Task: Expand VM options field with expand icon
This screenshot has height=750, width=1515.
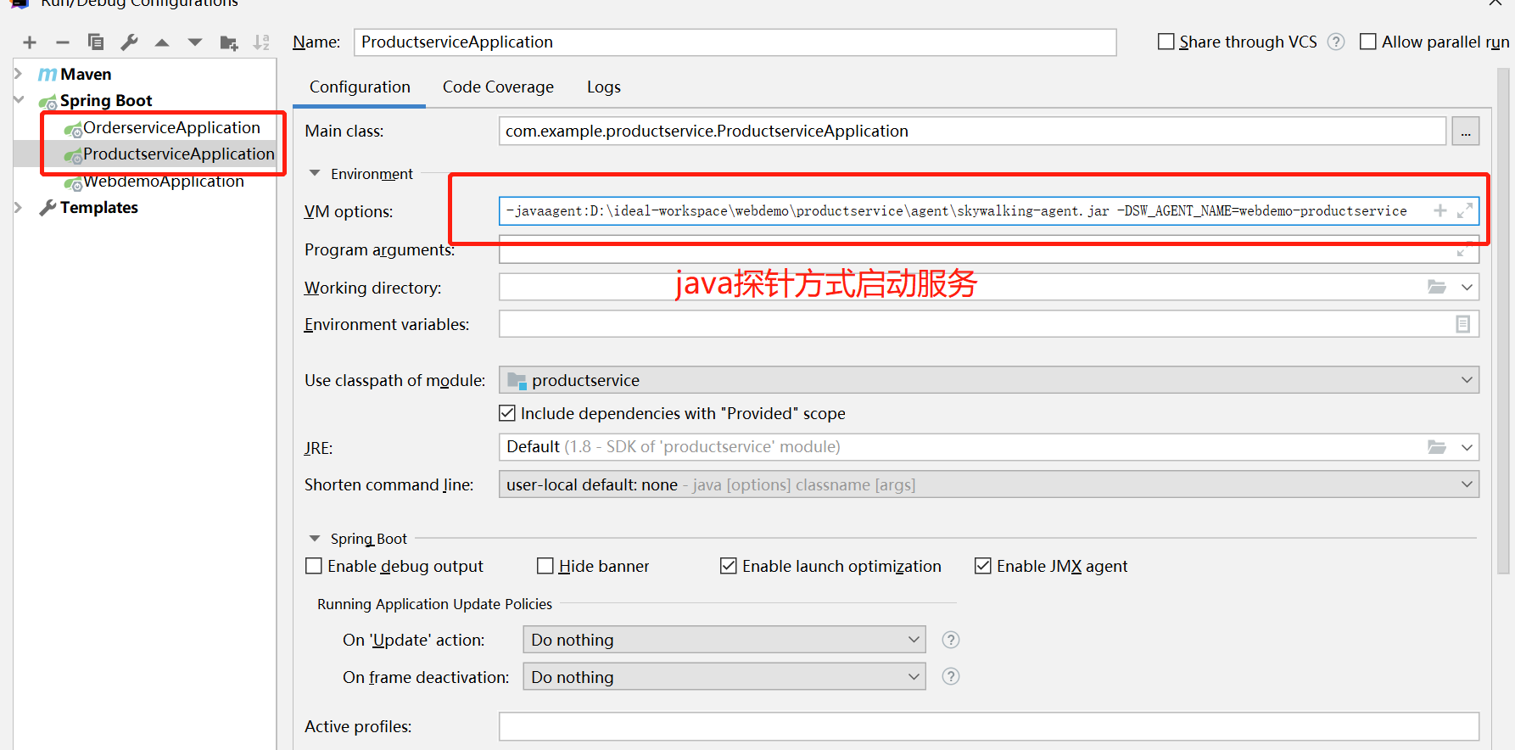Action: (x=1464, y=211)
